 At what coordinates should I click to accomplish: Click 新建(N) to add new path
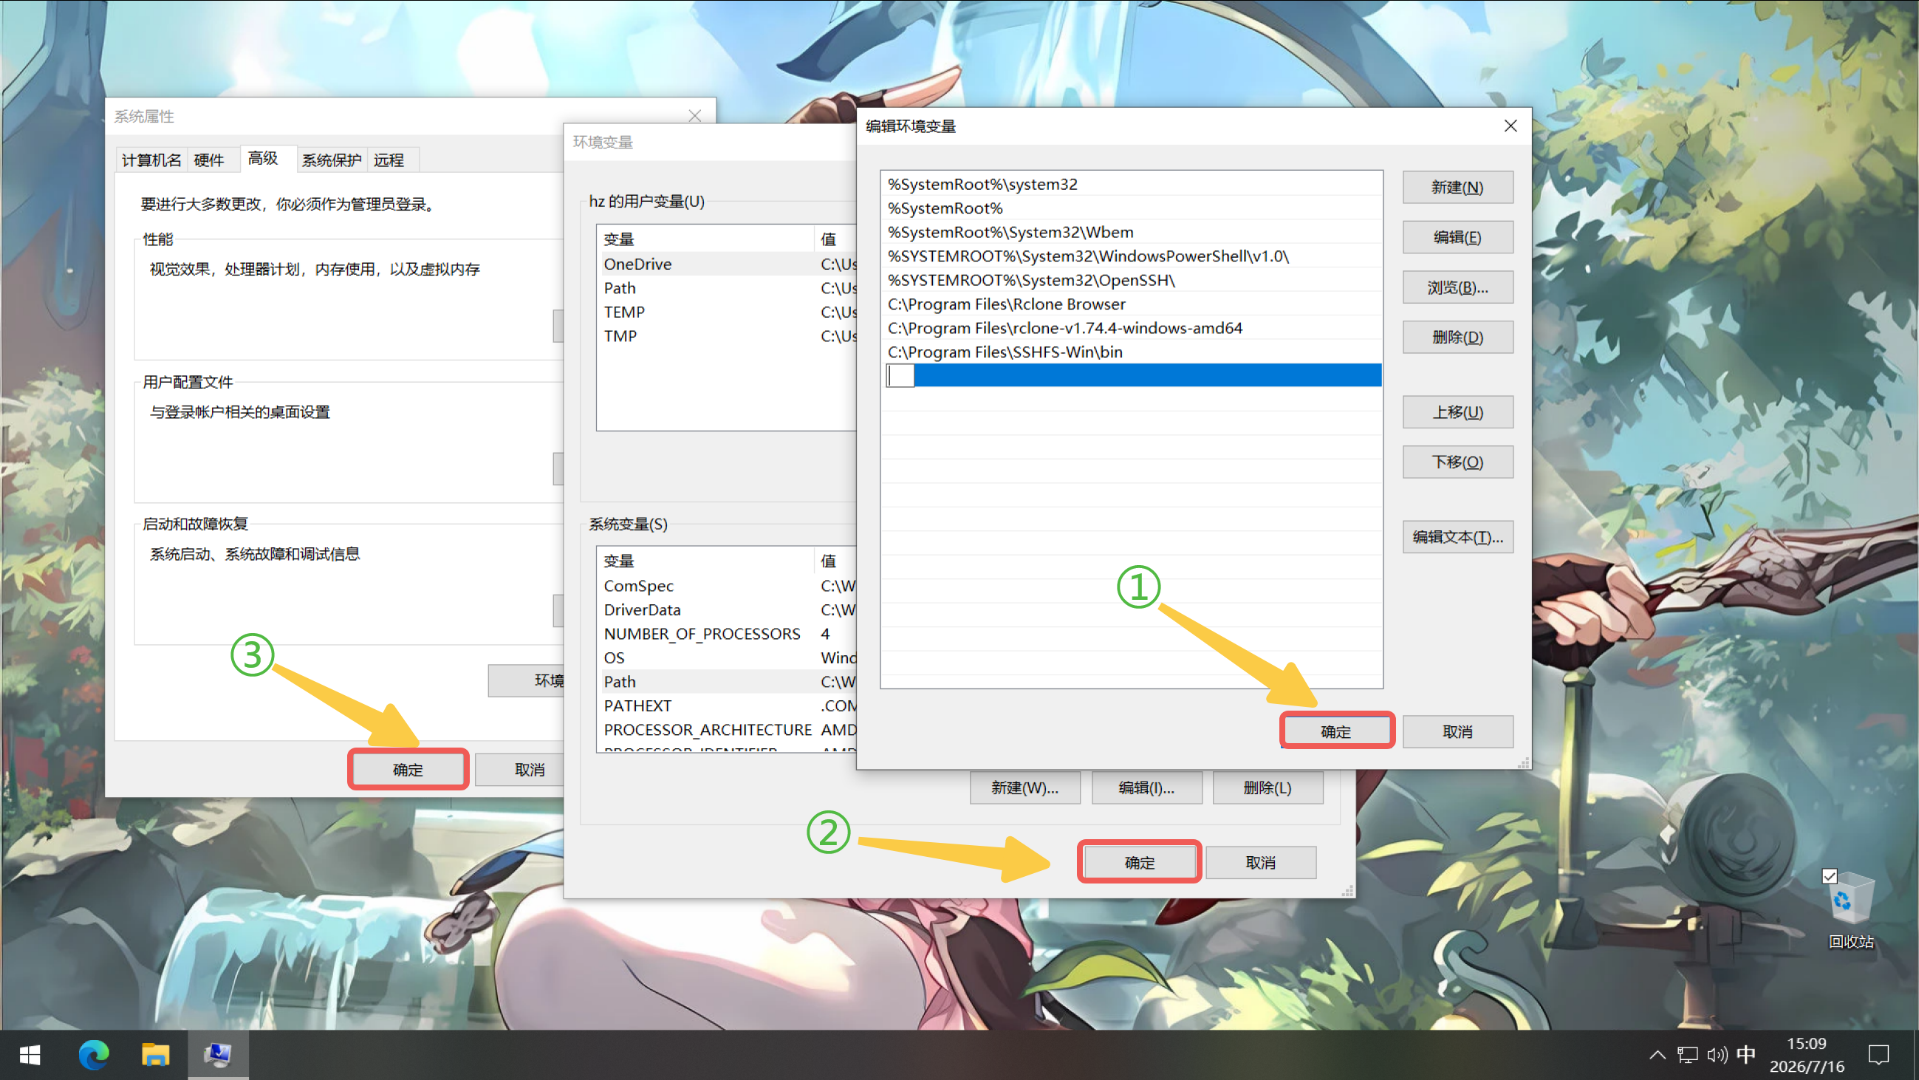coord(1457,187)
